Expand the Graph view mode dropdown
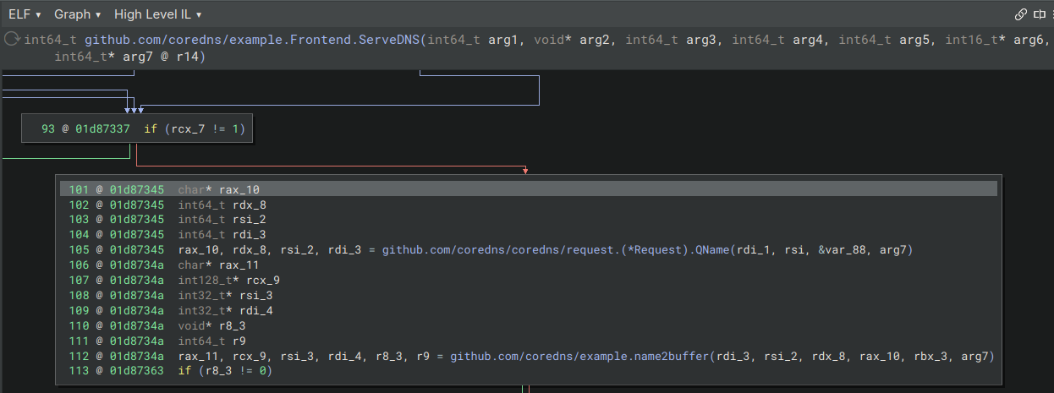 point(77,14)
